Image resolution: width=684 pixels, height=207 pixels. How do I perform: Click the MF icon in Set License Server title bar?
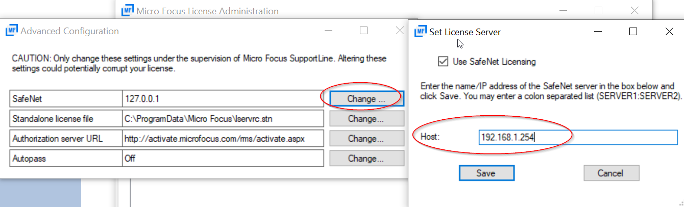click(x=420, y=32)
